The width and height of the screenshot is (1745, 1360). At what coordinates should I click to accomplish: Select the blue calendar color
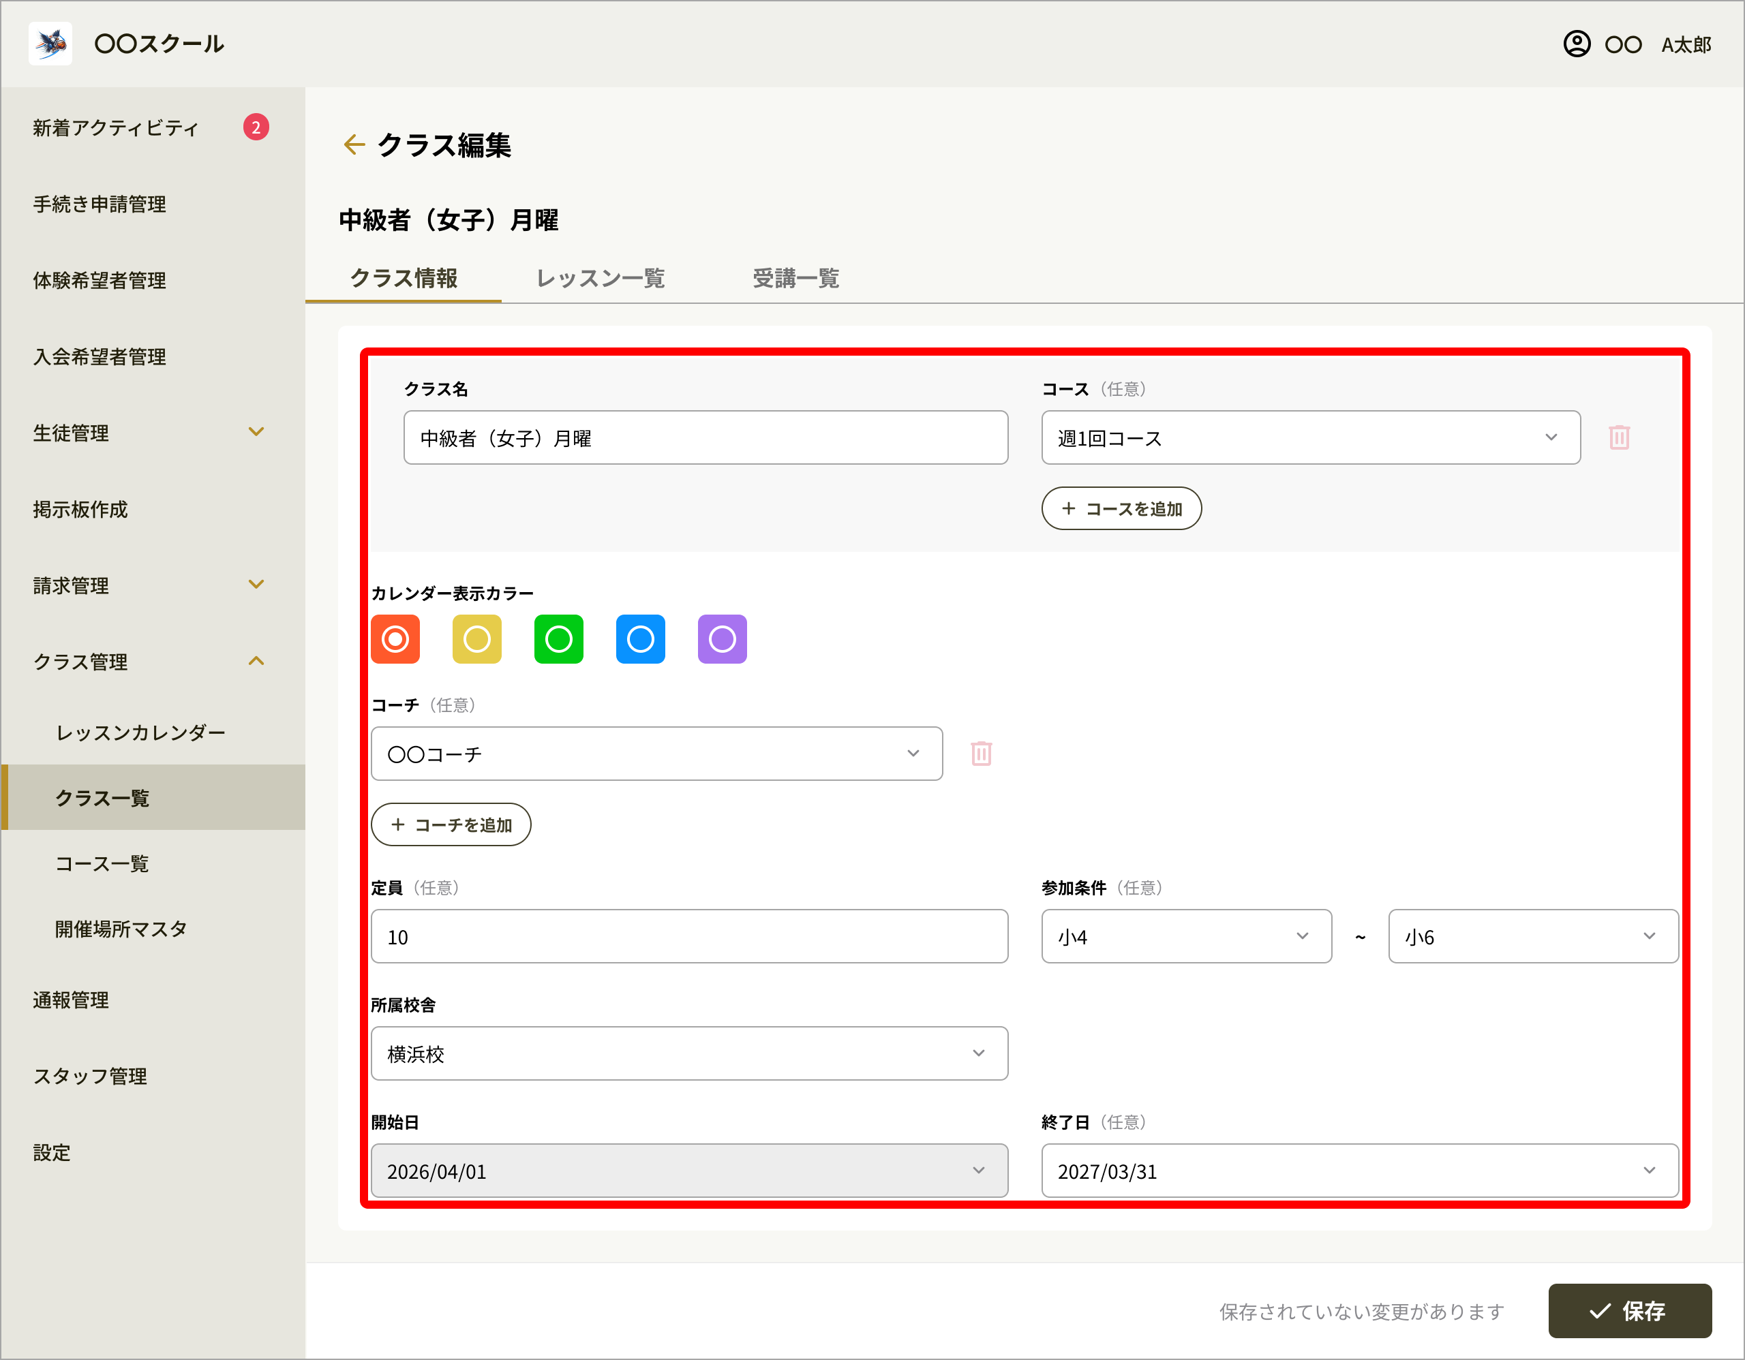(x=641, y=639)
